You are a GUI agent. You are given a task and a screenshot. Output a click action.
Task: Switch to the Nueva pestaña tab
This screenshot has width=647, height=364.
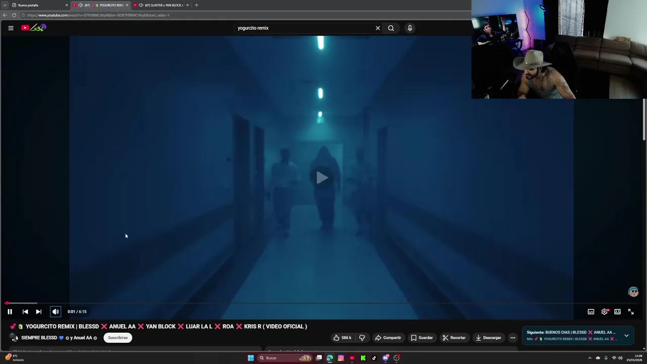coord(39,5)
